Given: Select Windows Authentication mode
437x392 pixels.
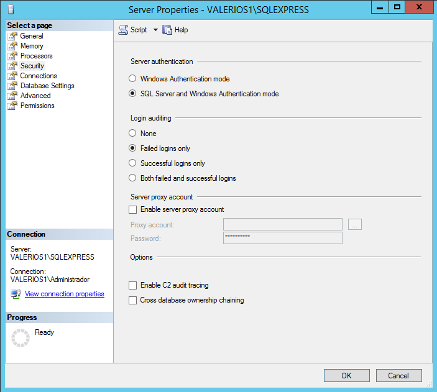Looking at the screenshot, I should click(132, 78).
